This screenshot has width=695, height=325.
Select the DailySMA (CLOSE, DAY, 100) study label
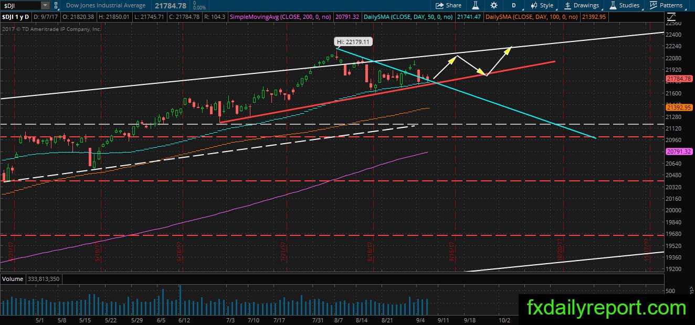point(531,17)
